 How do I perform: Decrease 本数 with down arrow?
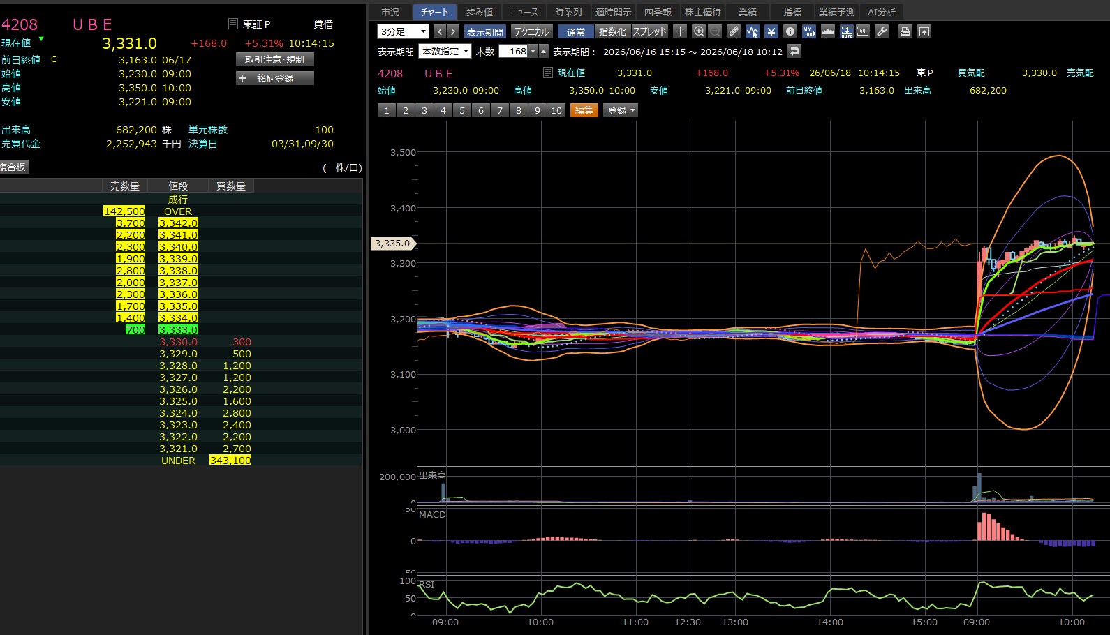point(533,51)
